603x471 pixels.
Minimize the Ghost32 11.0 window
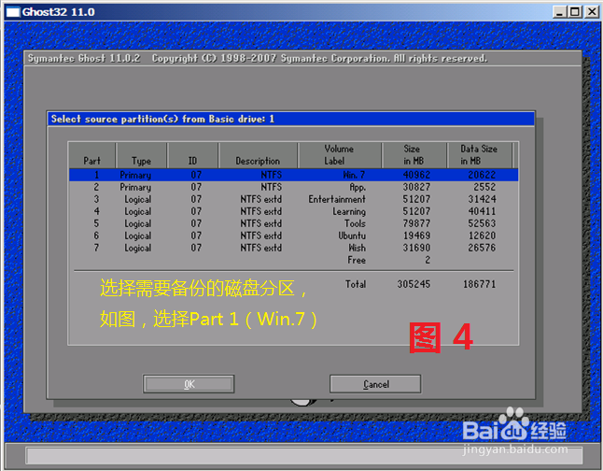point(559,12)
